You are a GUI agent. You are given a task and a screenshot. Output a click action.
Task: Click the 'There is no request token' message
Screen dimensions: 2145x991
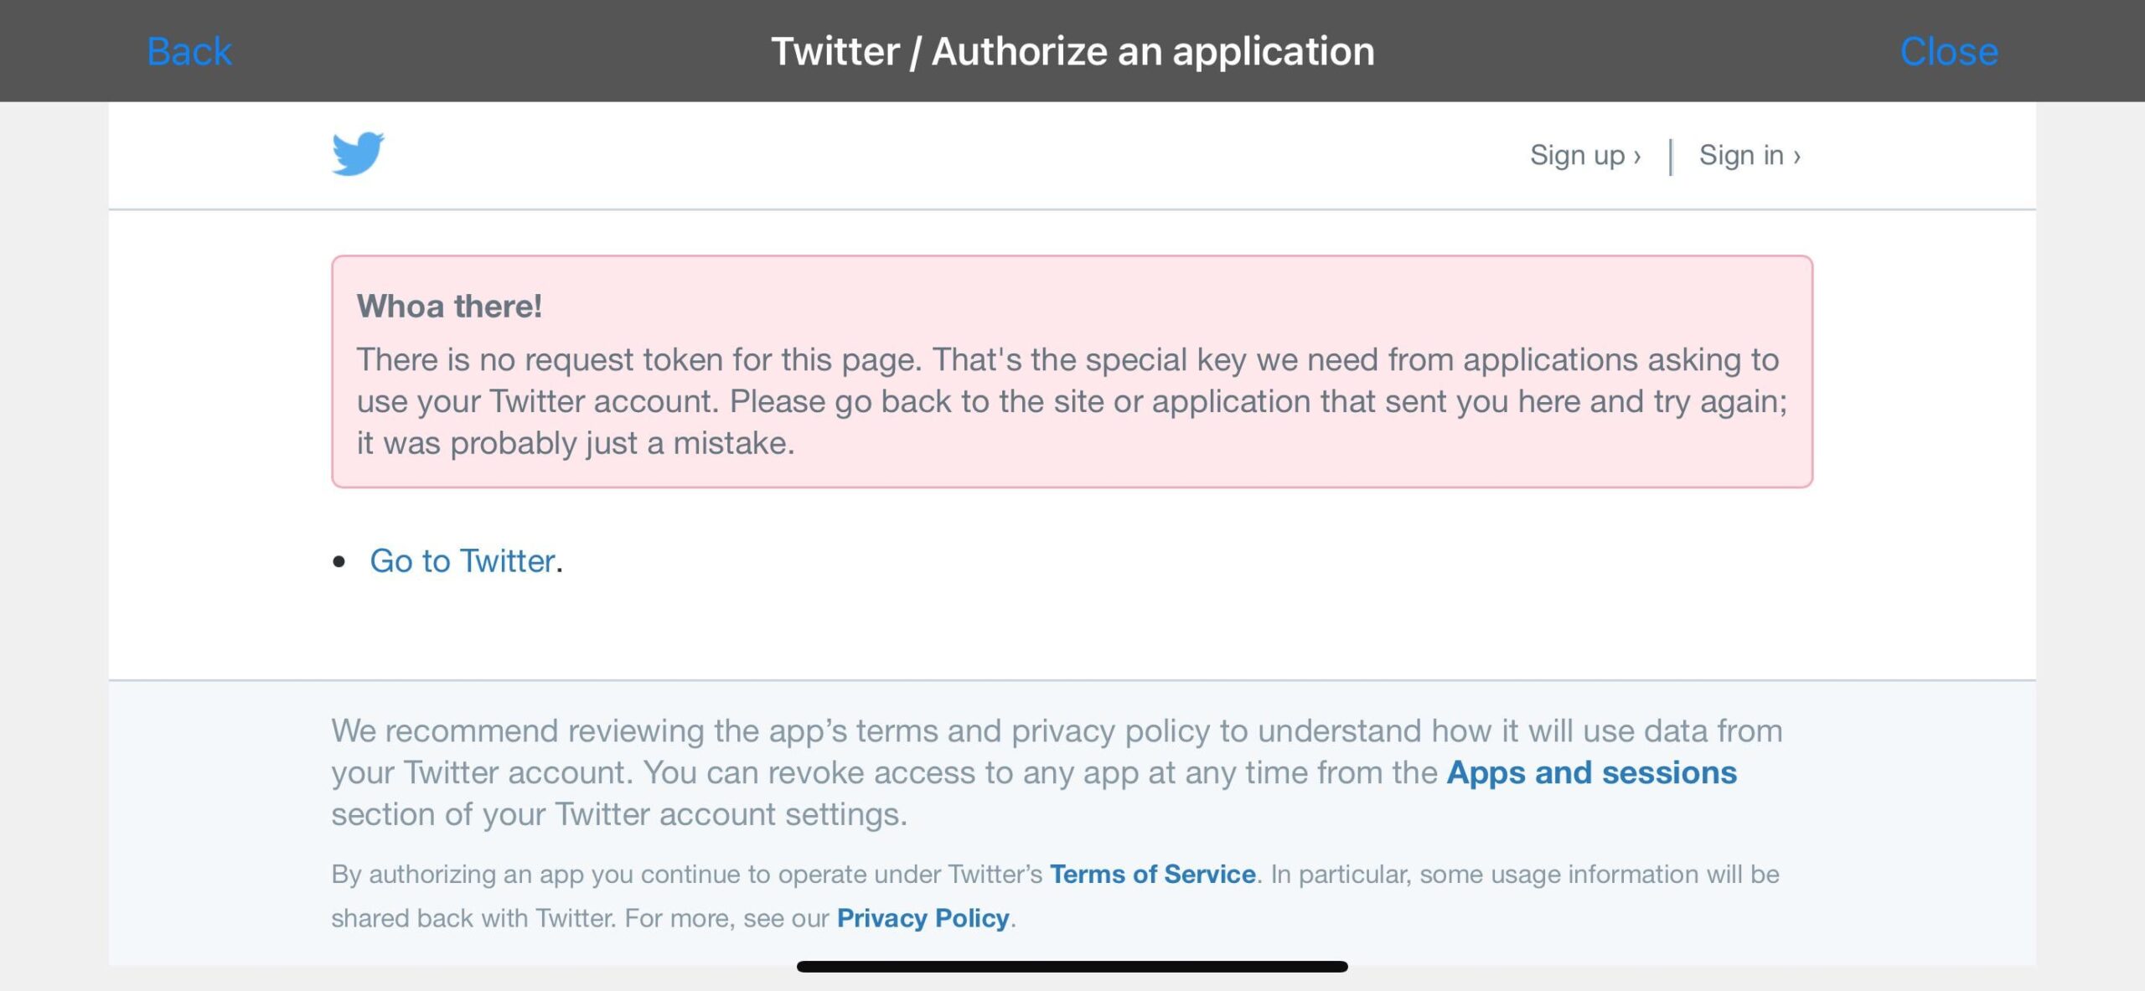[x=1072, y=401]
